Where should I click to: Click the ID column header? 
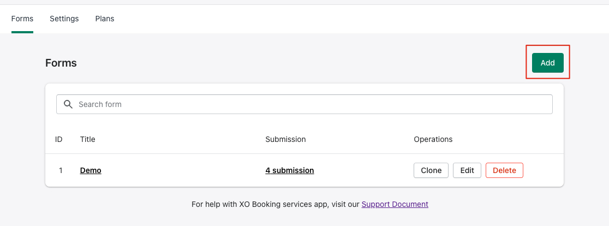(x=58, y=139)
